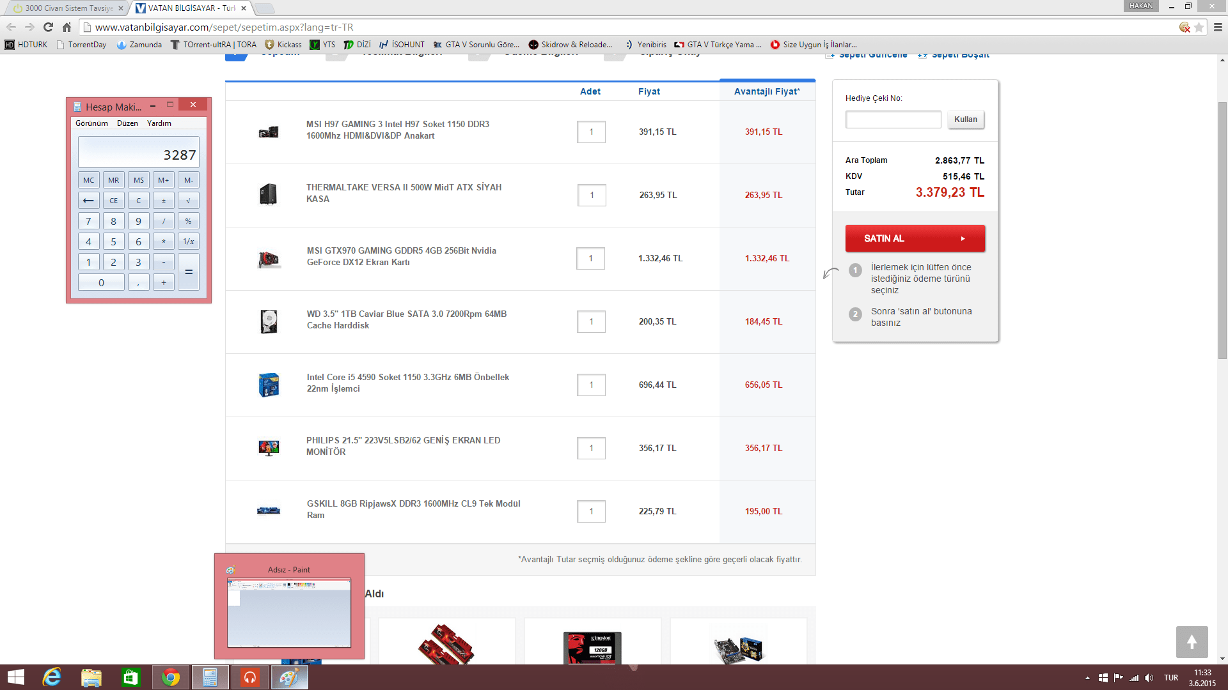Bookmark this page with the star icon
The width and height of the screenshot is (1228, 690).
tap(1199, 27)
